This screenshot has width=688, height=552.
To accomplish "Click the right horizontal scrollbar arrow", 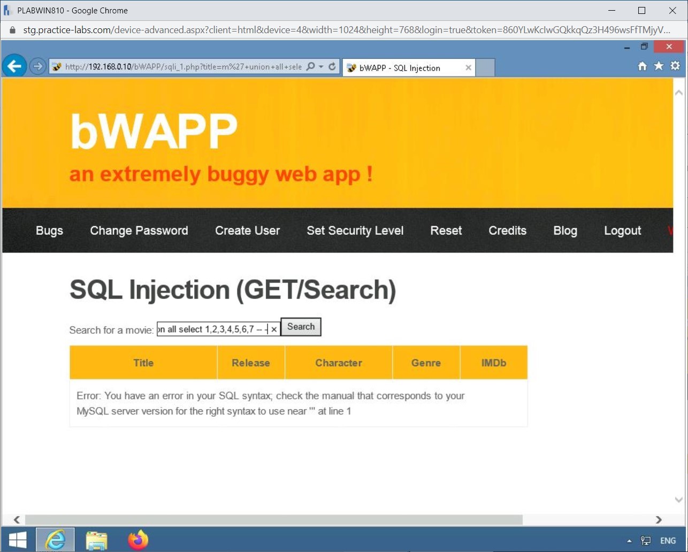I will coord(659,519).
